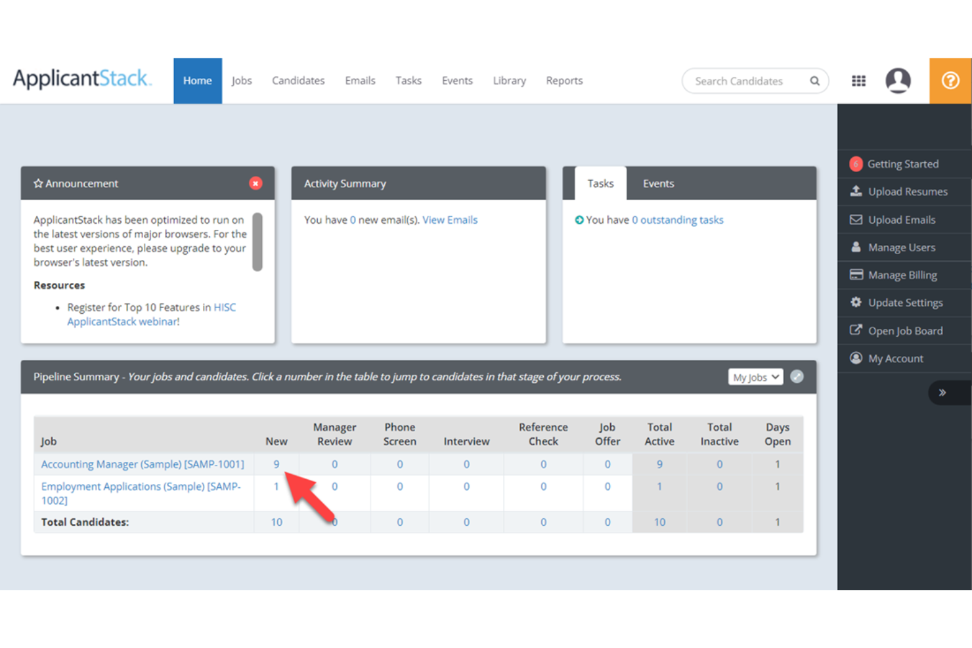Open the Jobs menu

[242, 81]
